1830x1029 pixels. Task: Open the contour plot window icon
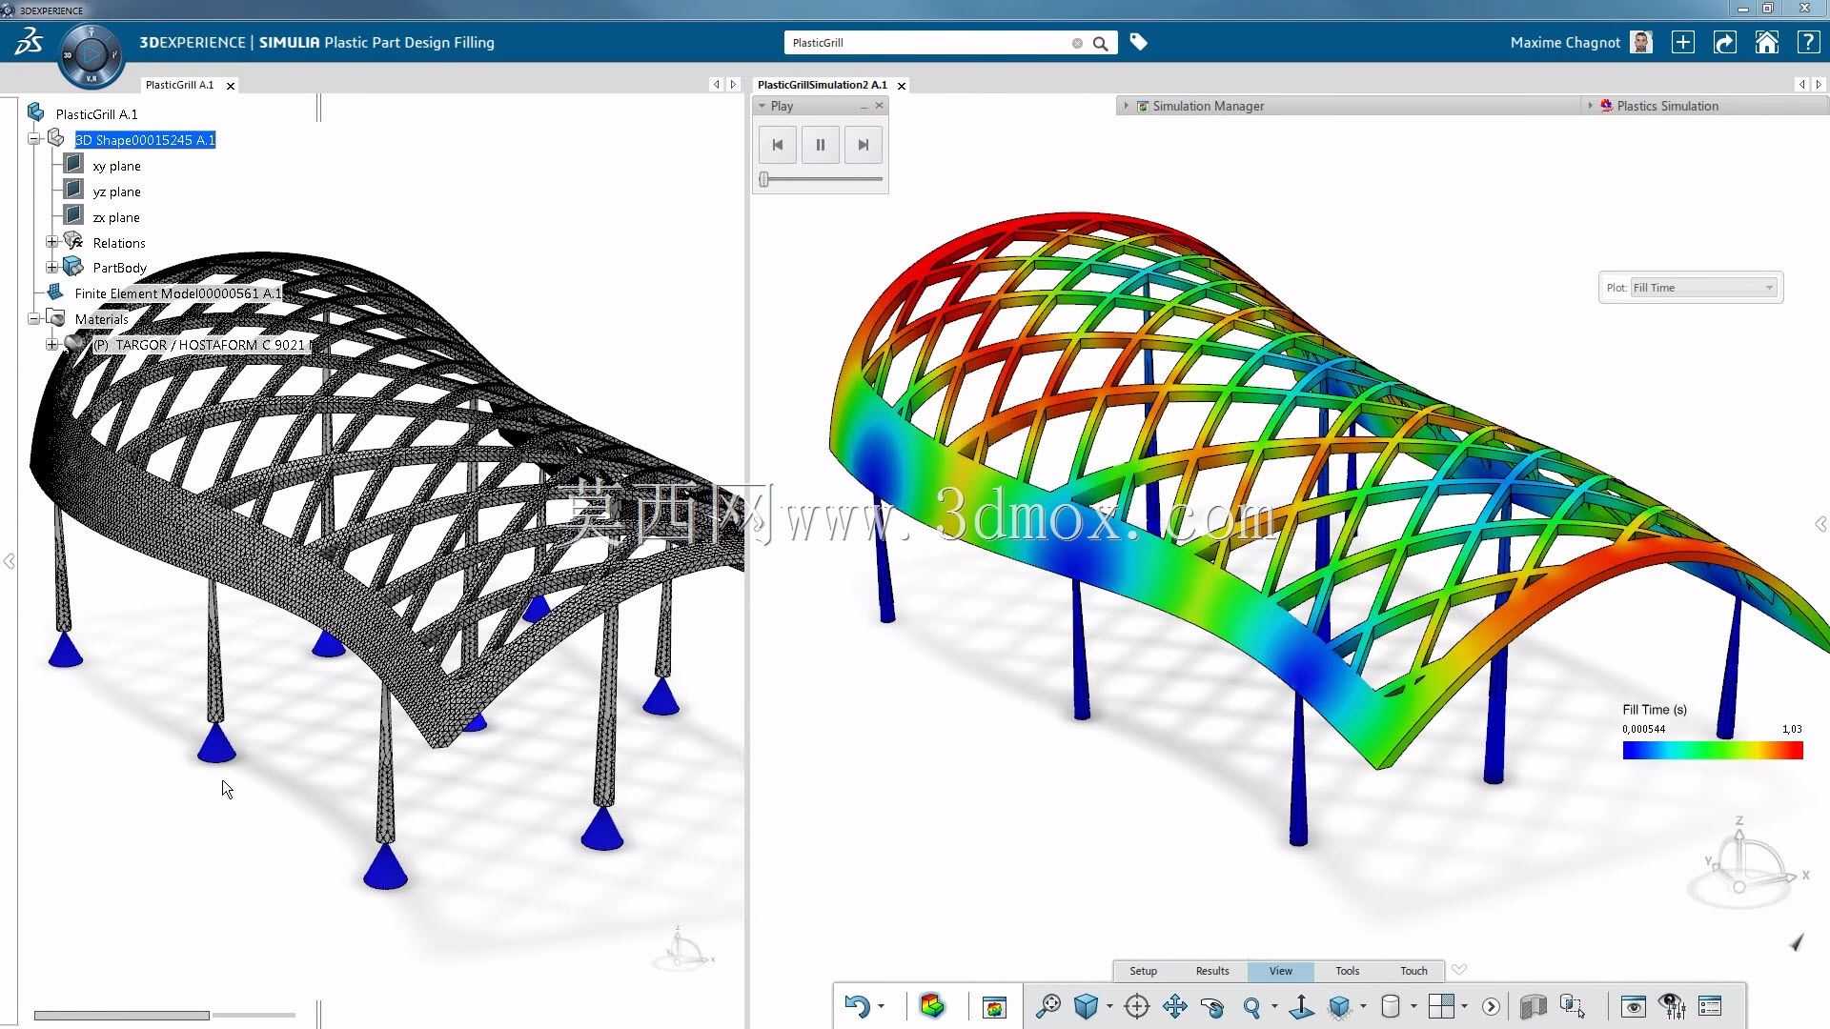(x=994, y=1006)
